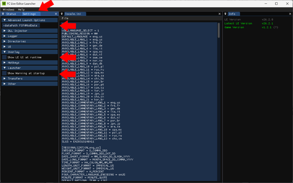
Task: Enable Show LE UI at runtime checkbox
Action: (4, 57)
